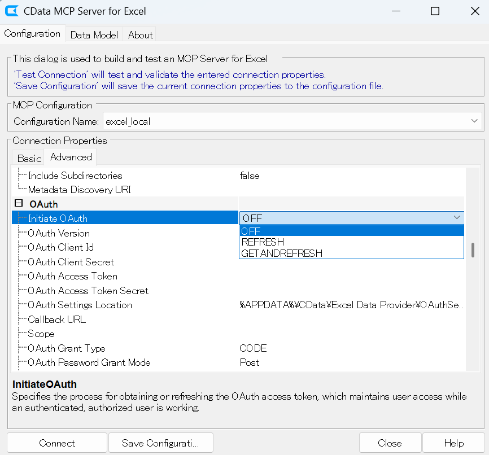Switch to the Configuration tab
Screen dimensions: 489x455
point(32,33)
